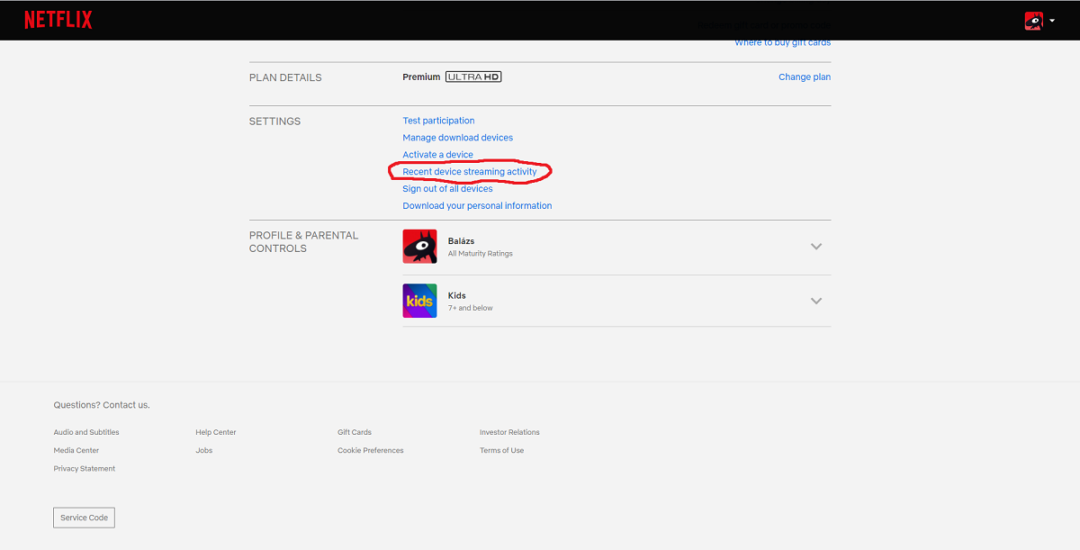The image size is (1080, 550).
Task: Open Manage download devices
Action: pos(457,138)
